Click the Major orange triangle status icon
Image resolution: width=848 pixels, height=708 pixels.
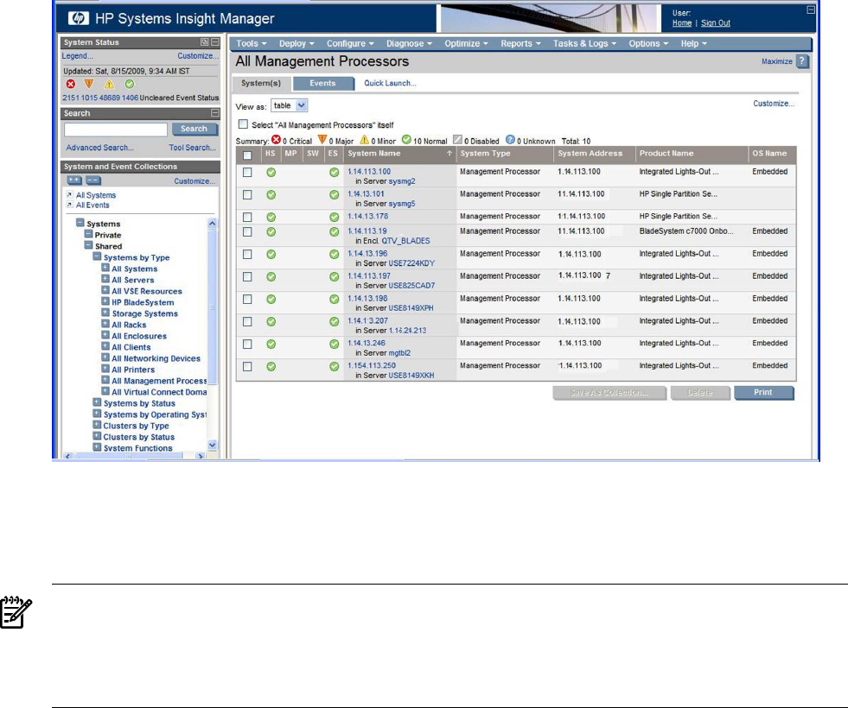click(x=89, y=85)
